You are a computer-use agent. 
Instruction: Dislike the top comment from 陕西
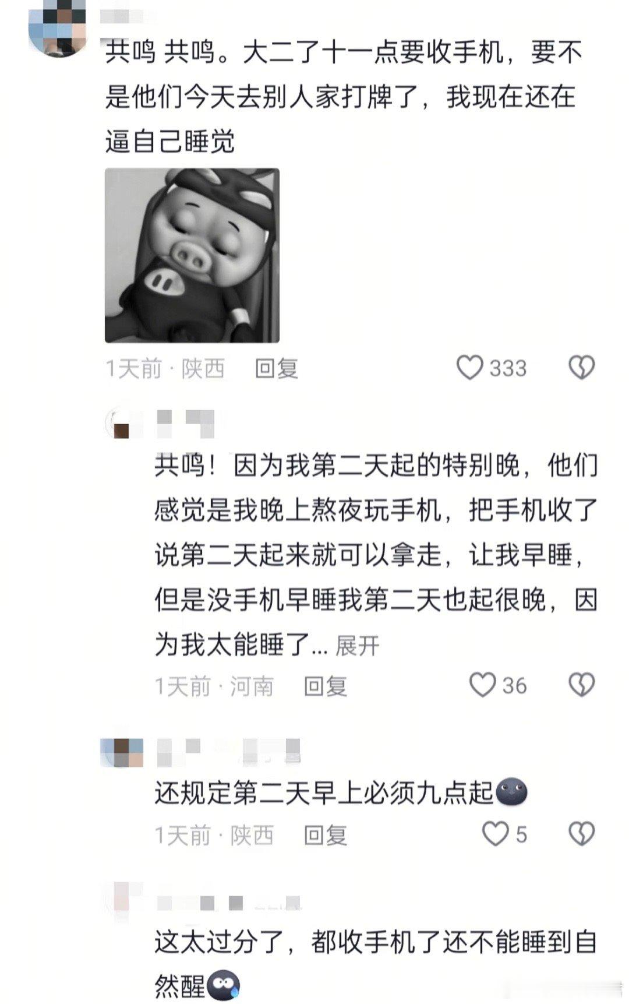(581, 368)
